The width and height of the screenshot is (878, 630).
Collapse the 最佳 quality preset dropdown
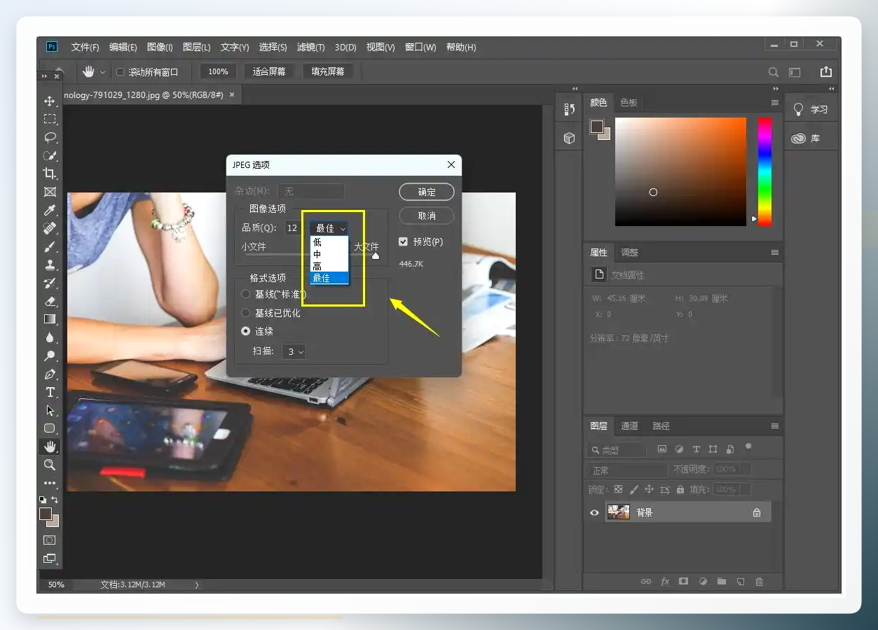329,228
